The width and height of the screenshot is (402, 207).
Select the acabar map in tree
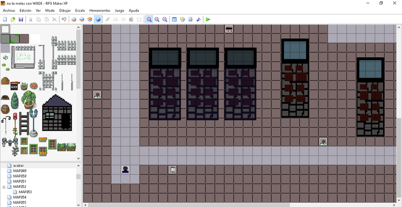(18, 166)
